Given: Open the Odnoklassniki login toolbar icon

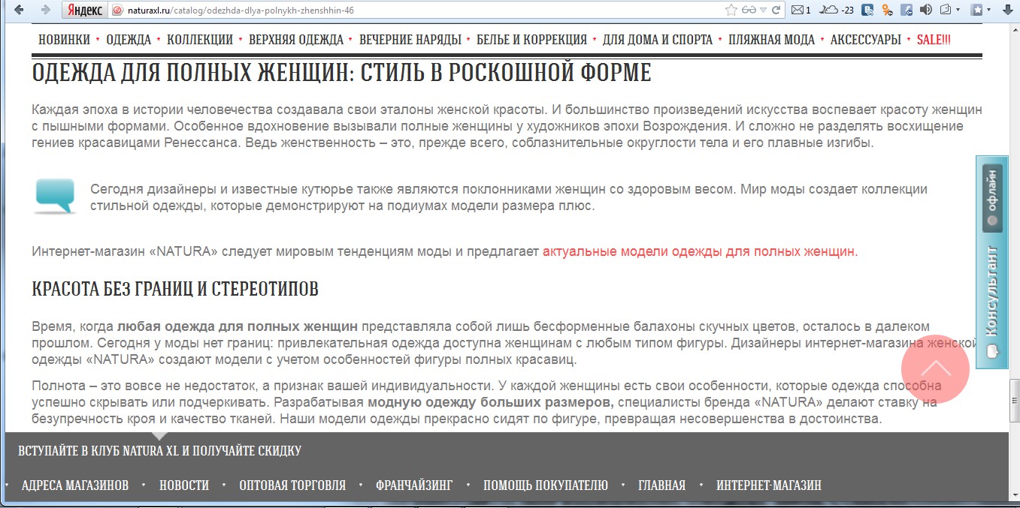Looking at the screenshot, I should 887,10.
